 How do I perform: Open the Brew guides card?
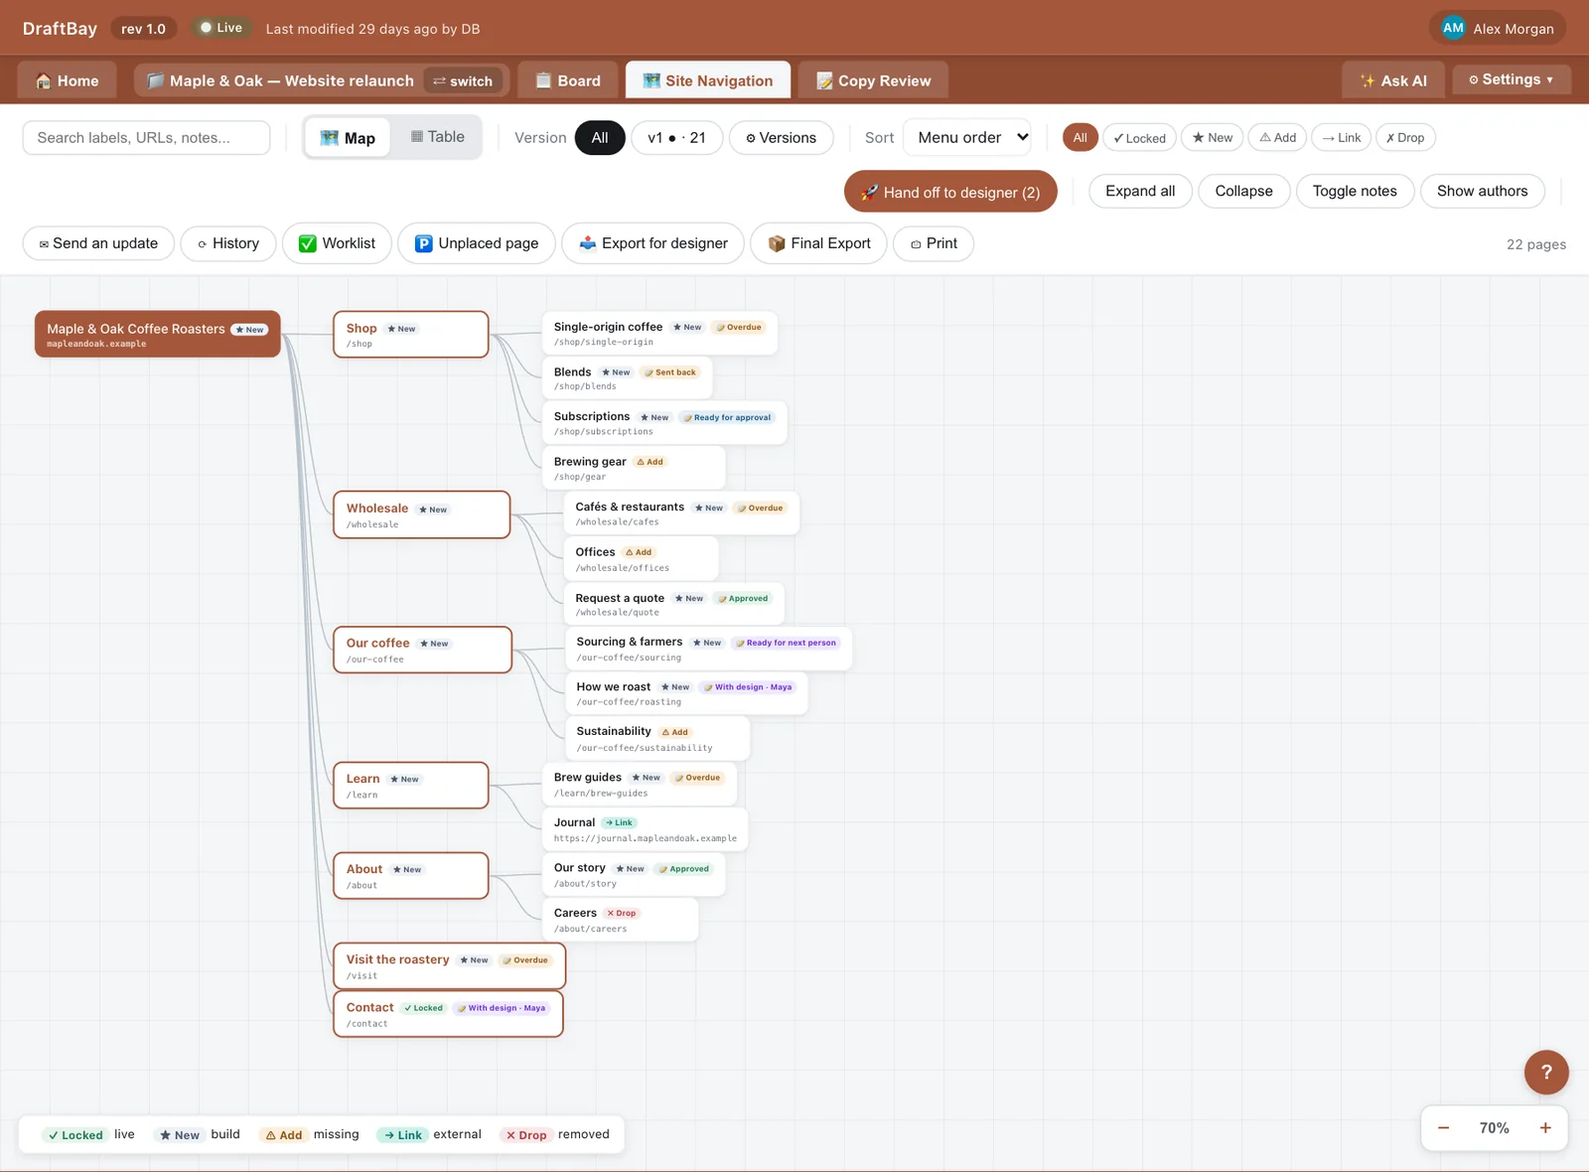pyautogui.click(x=641, y=784)
